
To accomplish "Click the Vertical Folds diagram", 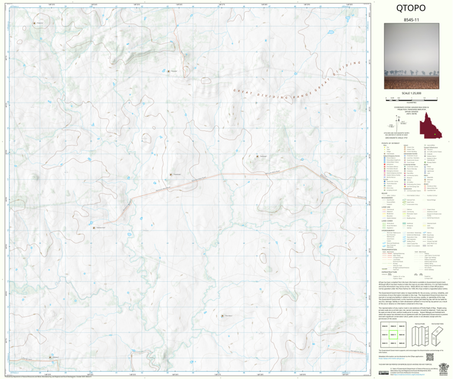I will (x=421, y=337).
